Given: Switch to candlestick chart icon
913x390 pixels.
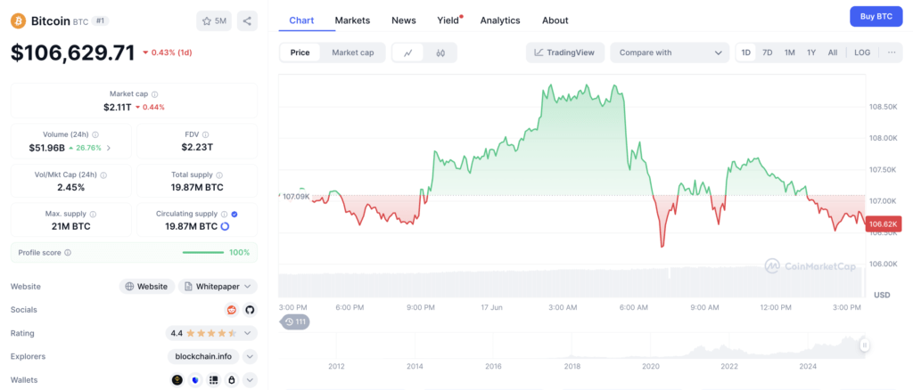Looking at the screenshot, I should click(440, 53).
